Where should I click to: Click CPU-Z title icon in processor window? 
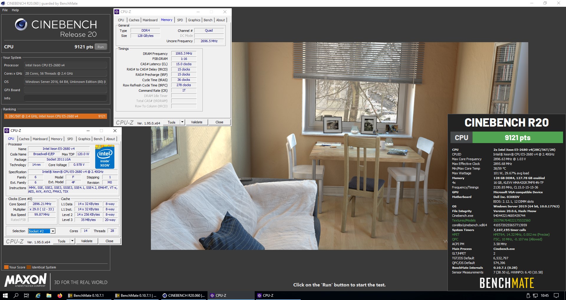click(x=7, y=131)
